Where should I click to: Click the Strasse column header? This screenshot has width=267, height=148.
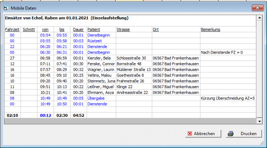tap(123, 30)
